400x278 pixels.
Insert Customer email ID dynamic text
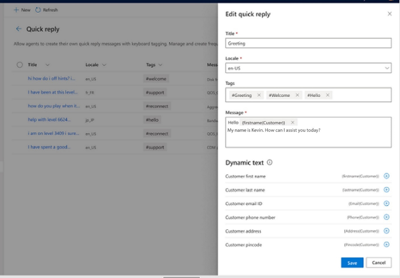(x=386, y=204)
